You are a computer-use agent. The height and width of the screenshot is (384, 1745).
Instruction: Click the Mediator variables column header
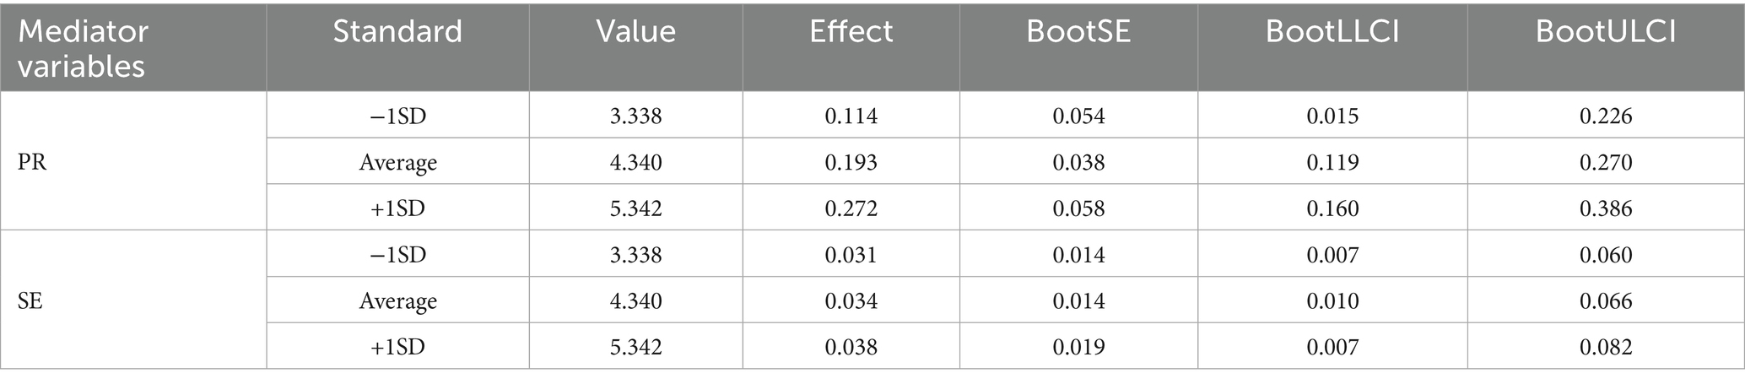point(83,48)
